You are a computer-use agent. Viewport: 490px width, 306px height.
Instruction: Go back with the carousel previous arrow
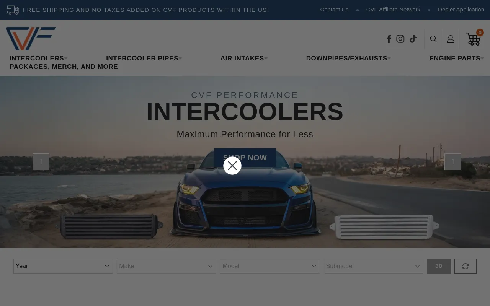coord(41,162)
